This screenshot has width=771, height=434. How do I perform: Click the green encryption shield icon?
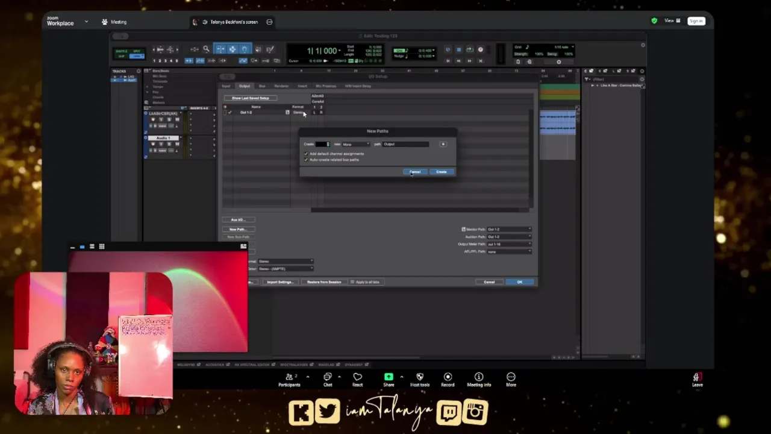point(654,21)
